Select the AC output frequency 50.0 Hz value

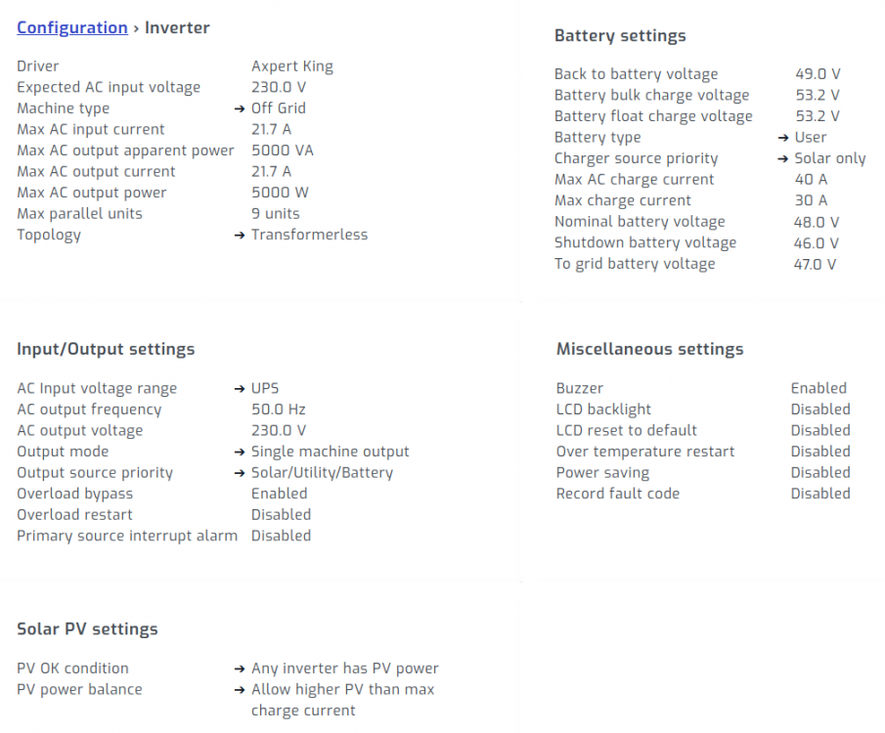coord(279,410)
